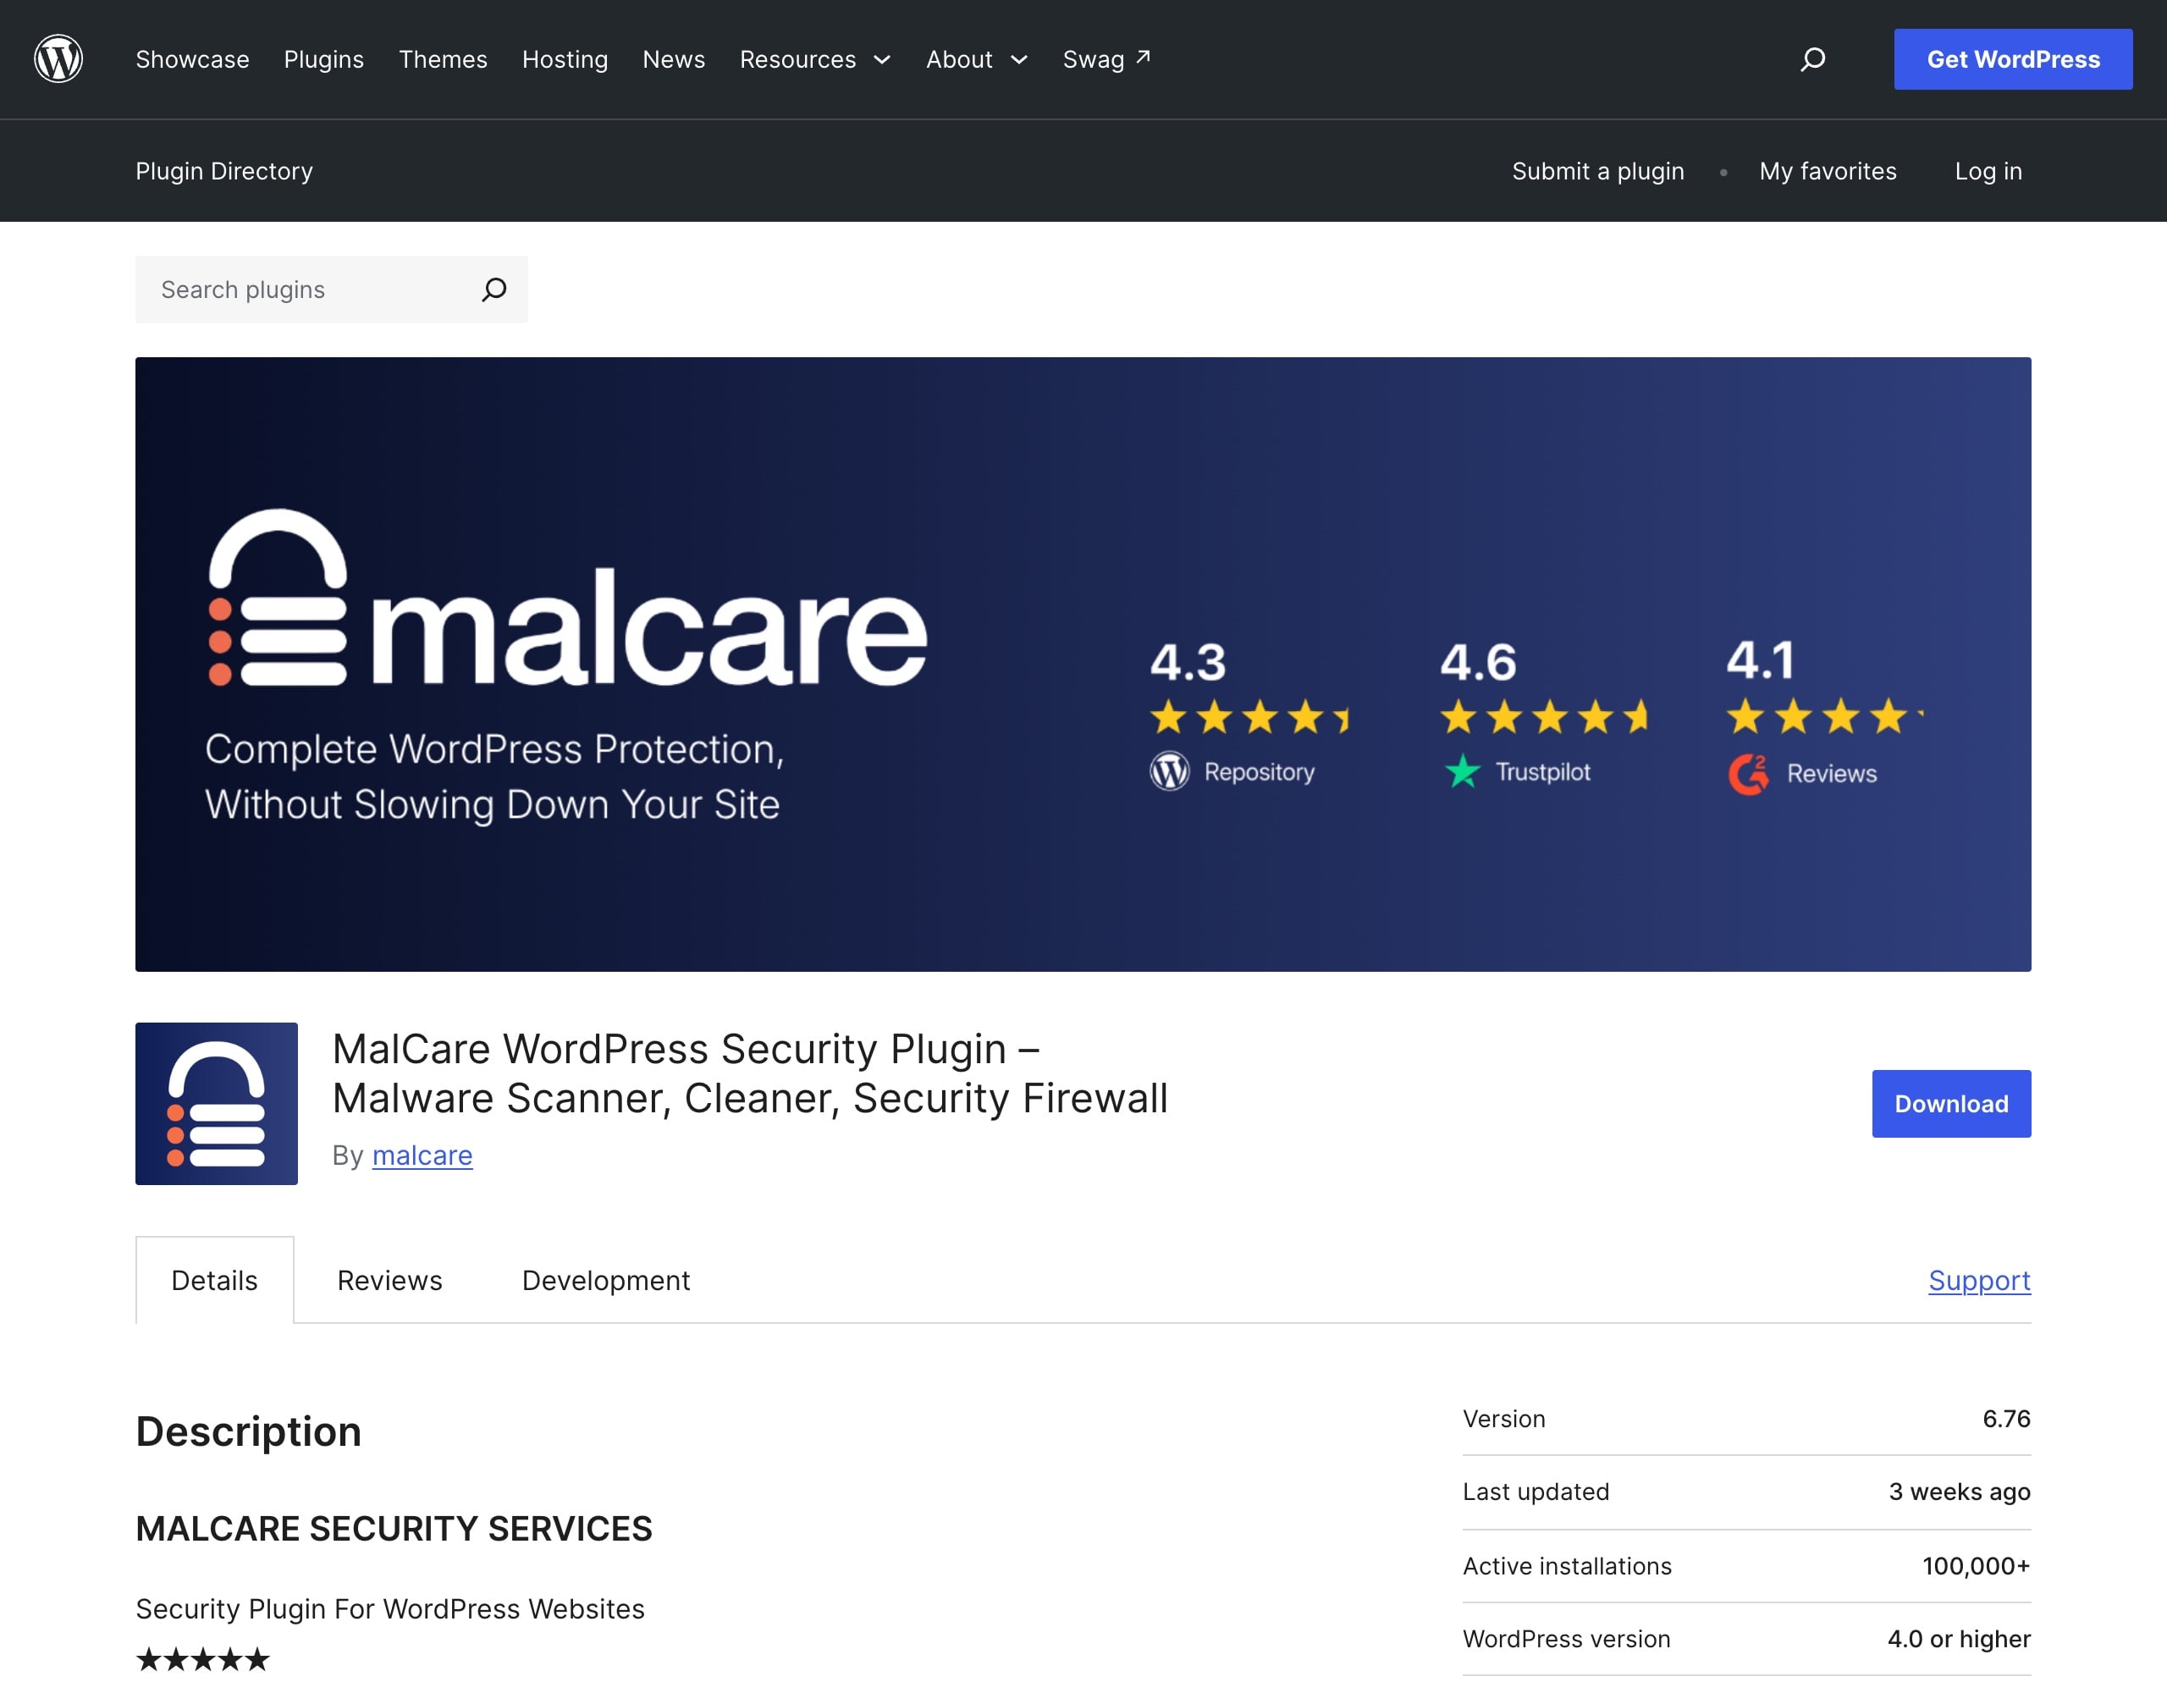The height and width of the screenshot is (1693, 2167).
Task: Click the search plugins magnifier icon
Action: tap(494, 290)
